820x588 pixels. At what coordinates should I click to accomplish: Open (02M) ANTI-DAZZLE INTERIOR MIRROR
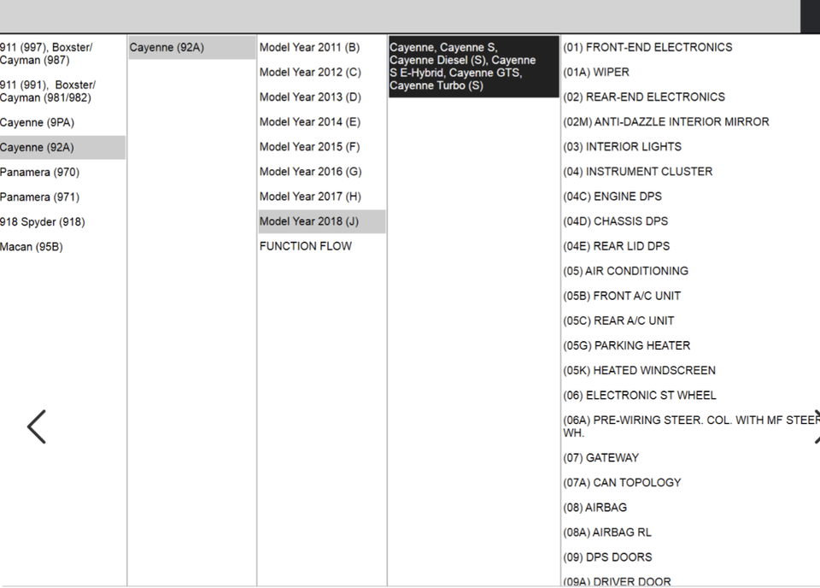(x=665, y=122)
